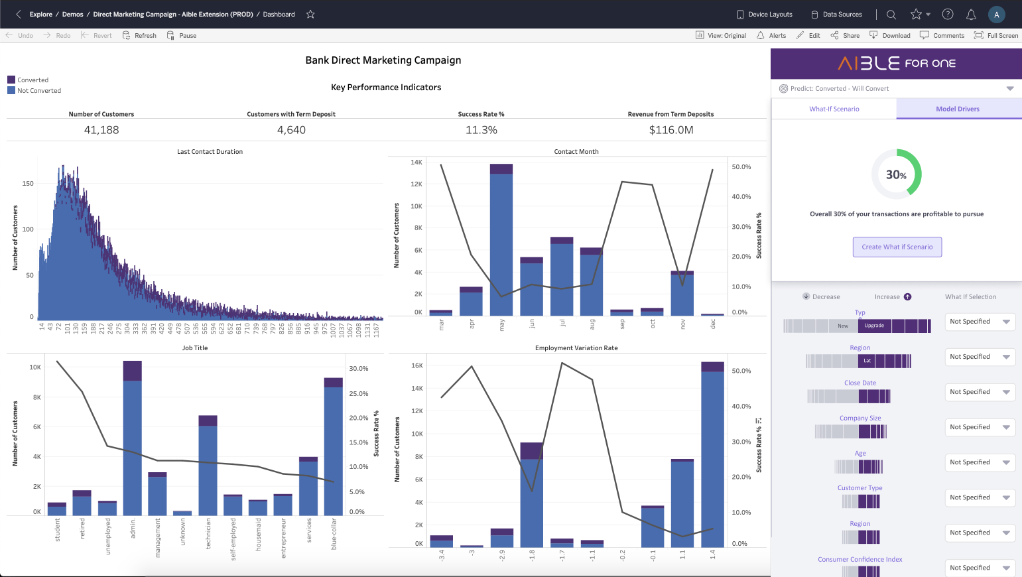This screenshot has width=1022, height=577.
Task: Click the Explore breadcrumb link
Action: coord(40,14)
